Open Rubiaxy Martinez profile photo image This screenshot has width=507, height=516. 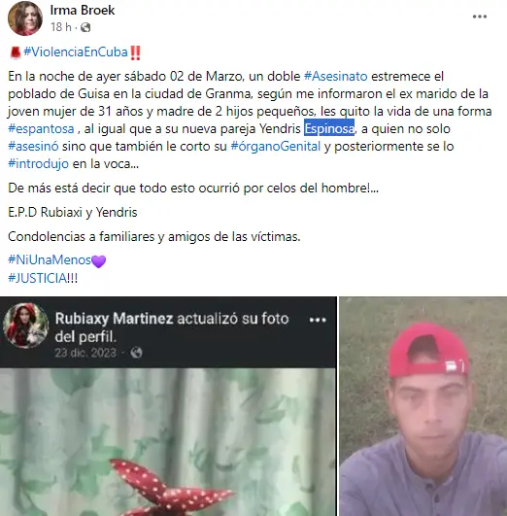[x=168, y=442]
